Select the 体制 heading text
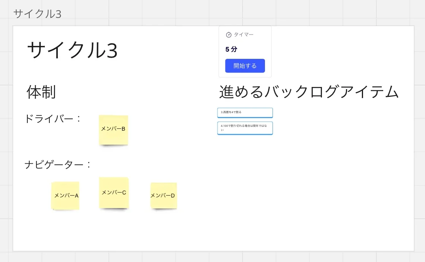The width and height of the screenshot is (425, 262). (41, 92)
